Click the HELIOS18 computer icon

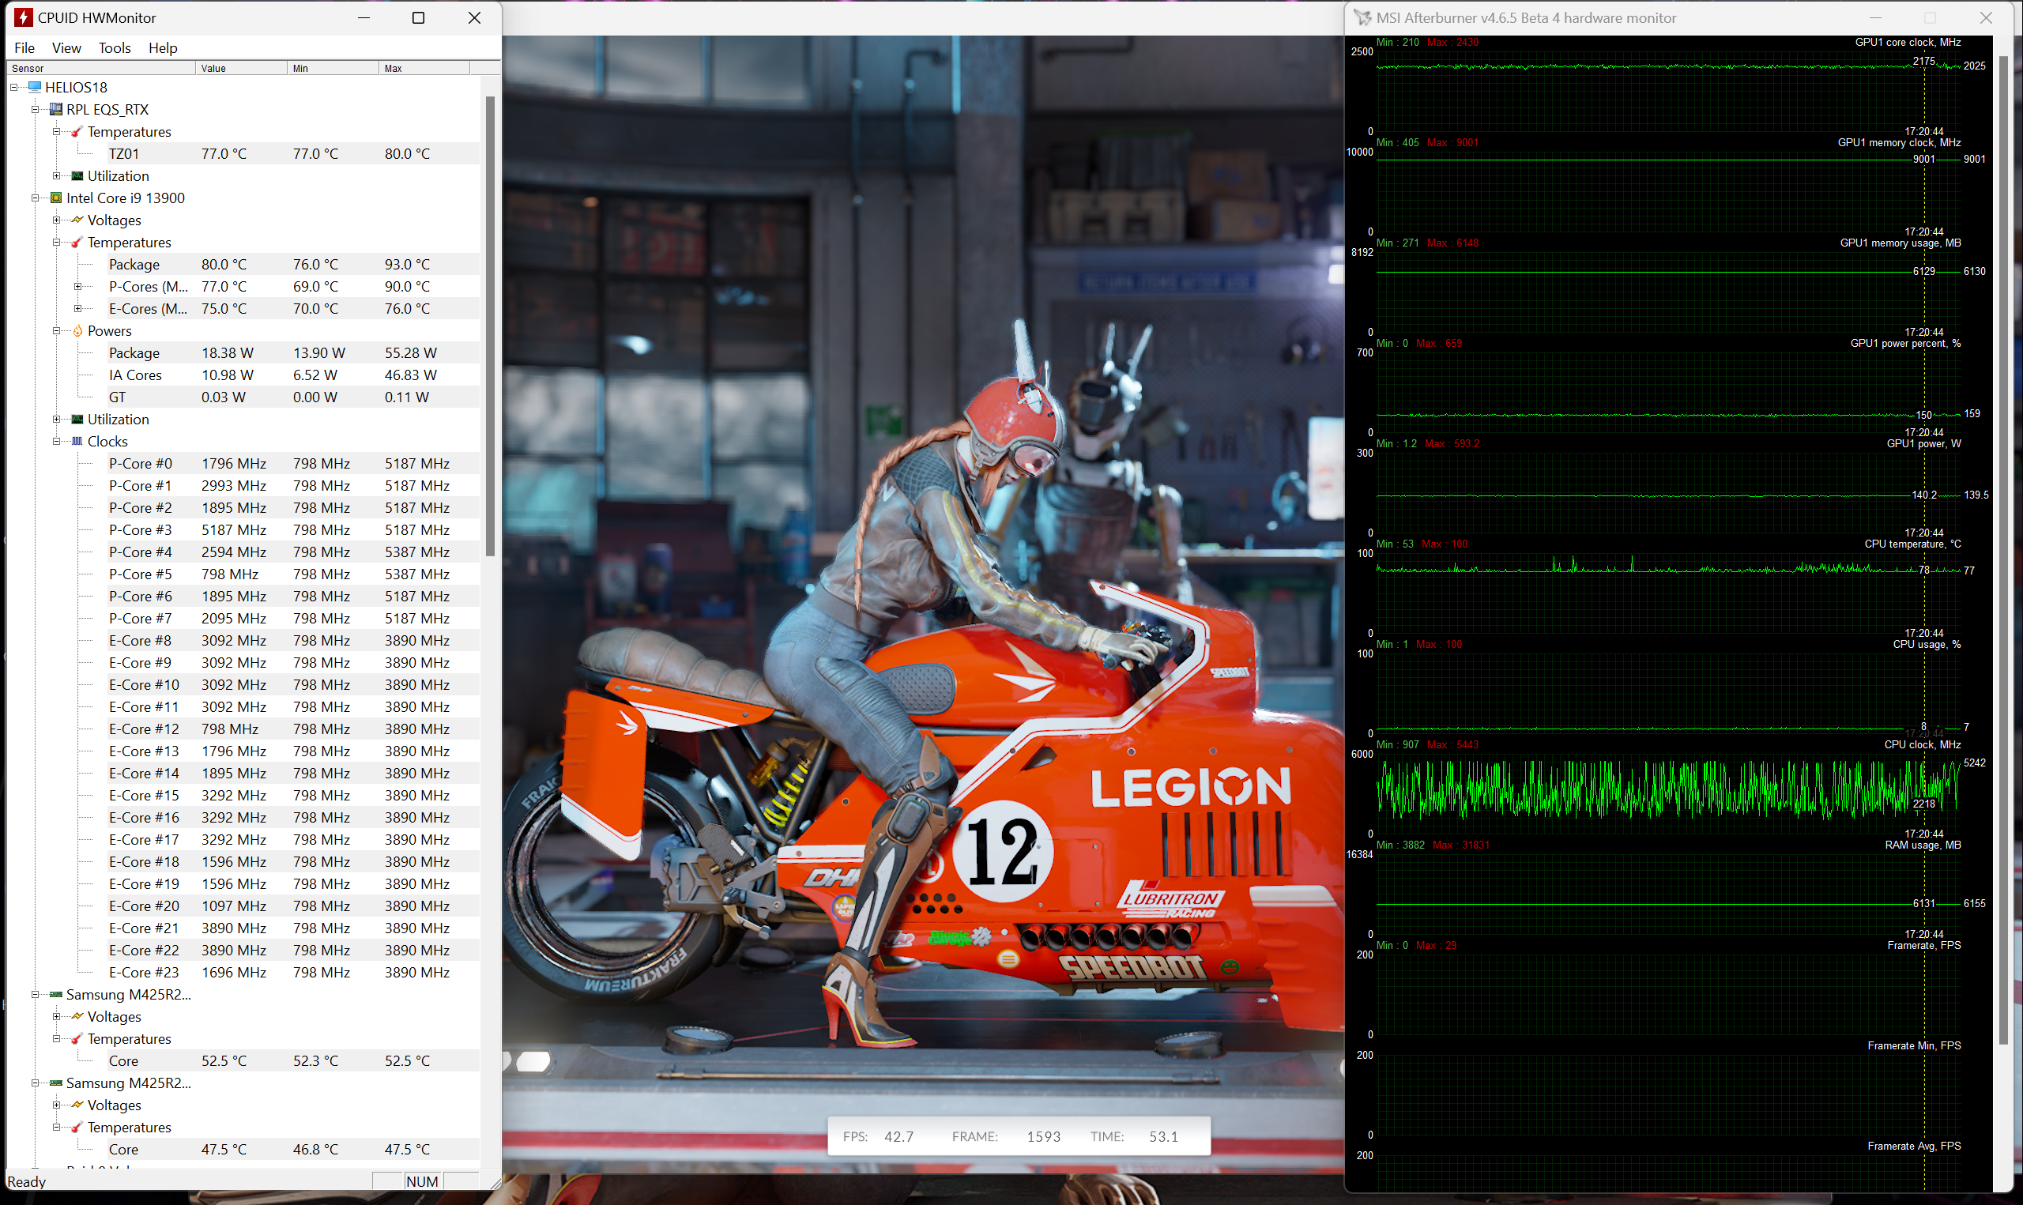35,87
